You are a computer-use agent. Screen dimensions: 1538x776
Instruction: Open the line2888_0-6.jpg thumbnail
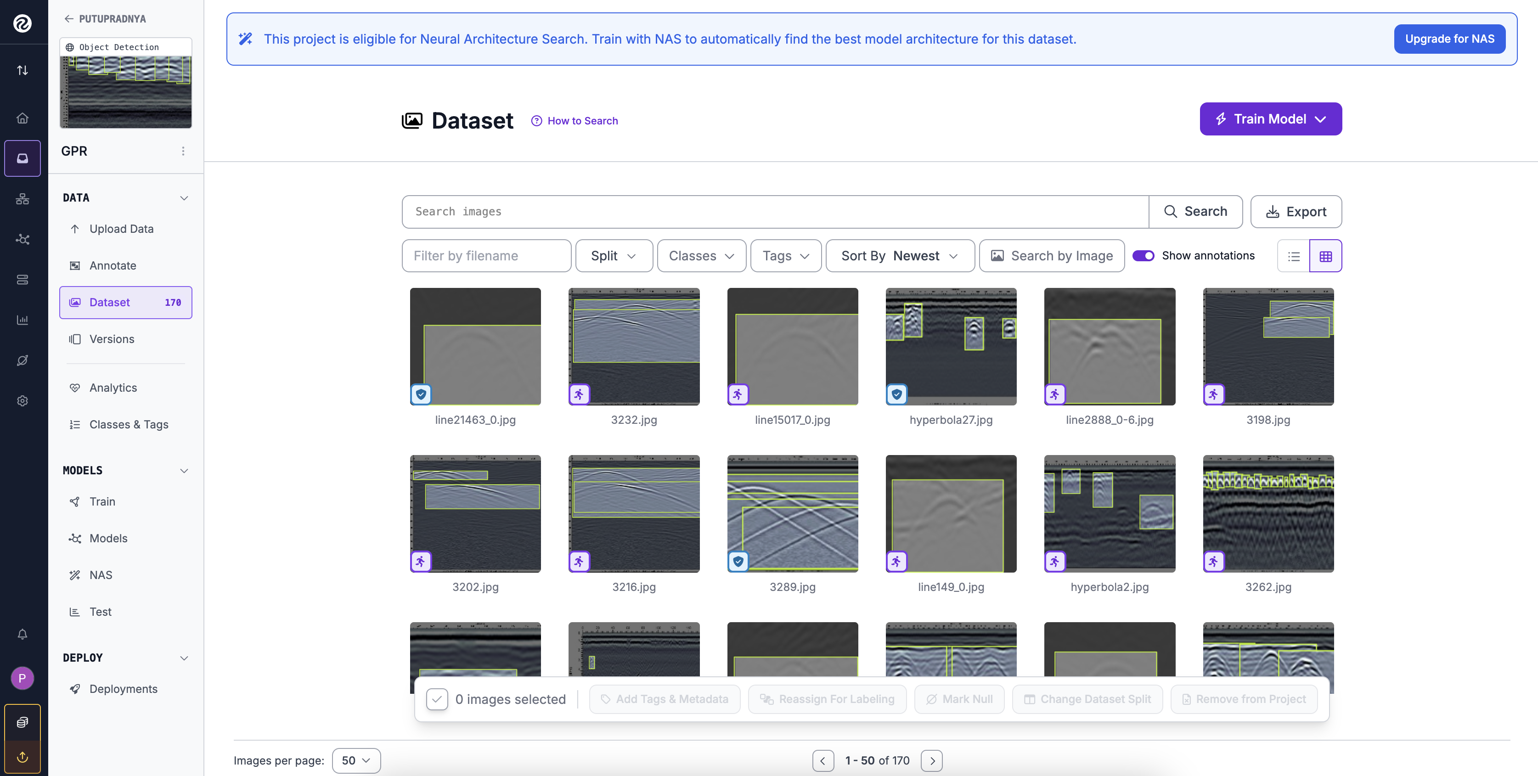(1110, 347)
